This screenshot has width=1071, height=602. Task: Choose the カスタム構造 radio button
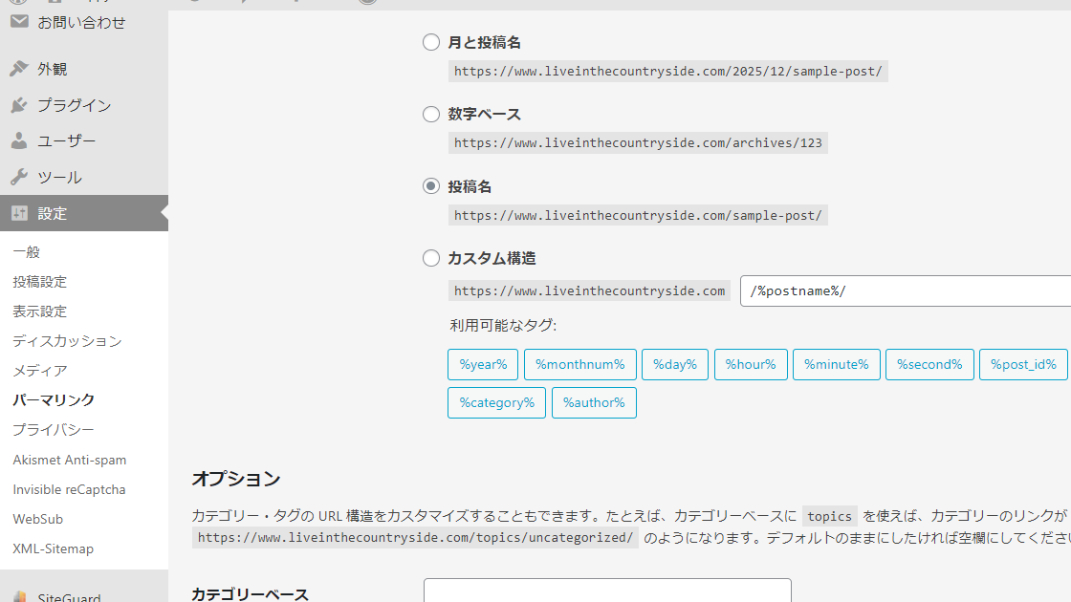click(431, 258)
